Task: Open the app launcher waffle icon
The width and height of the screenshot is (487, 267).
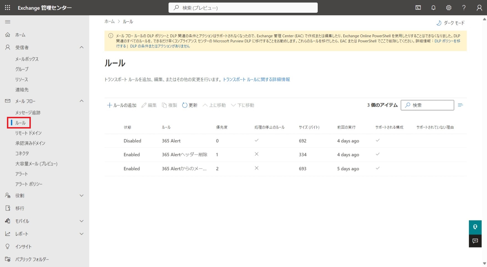Action: point(7,8)
